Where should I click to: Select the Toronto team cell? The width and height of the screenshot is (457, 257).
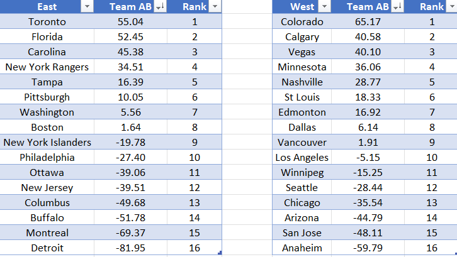pyautogui.click(x=47, y=22)
